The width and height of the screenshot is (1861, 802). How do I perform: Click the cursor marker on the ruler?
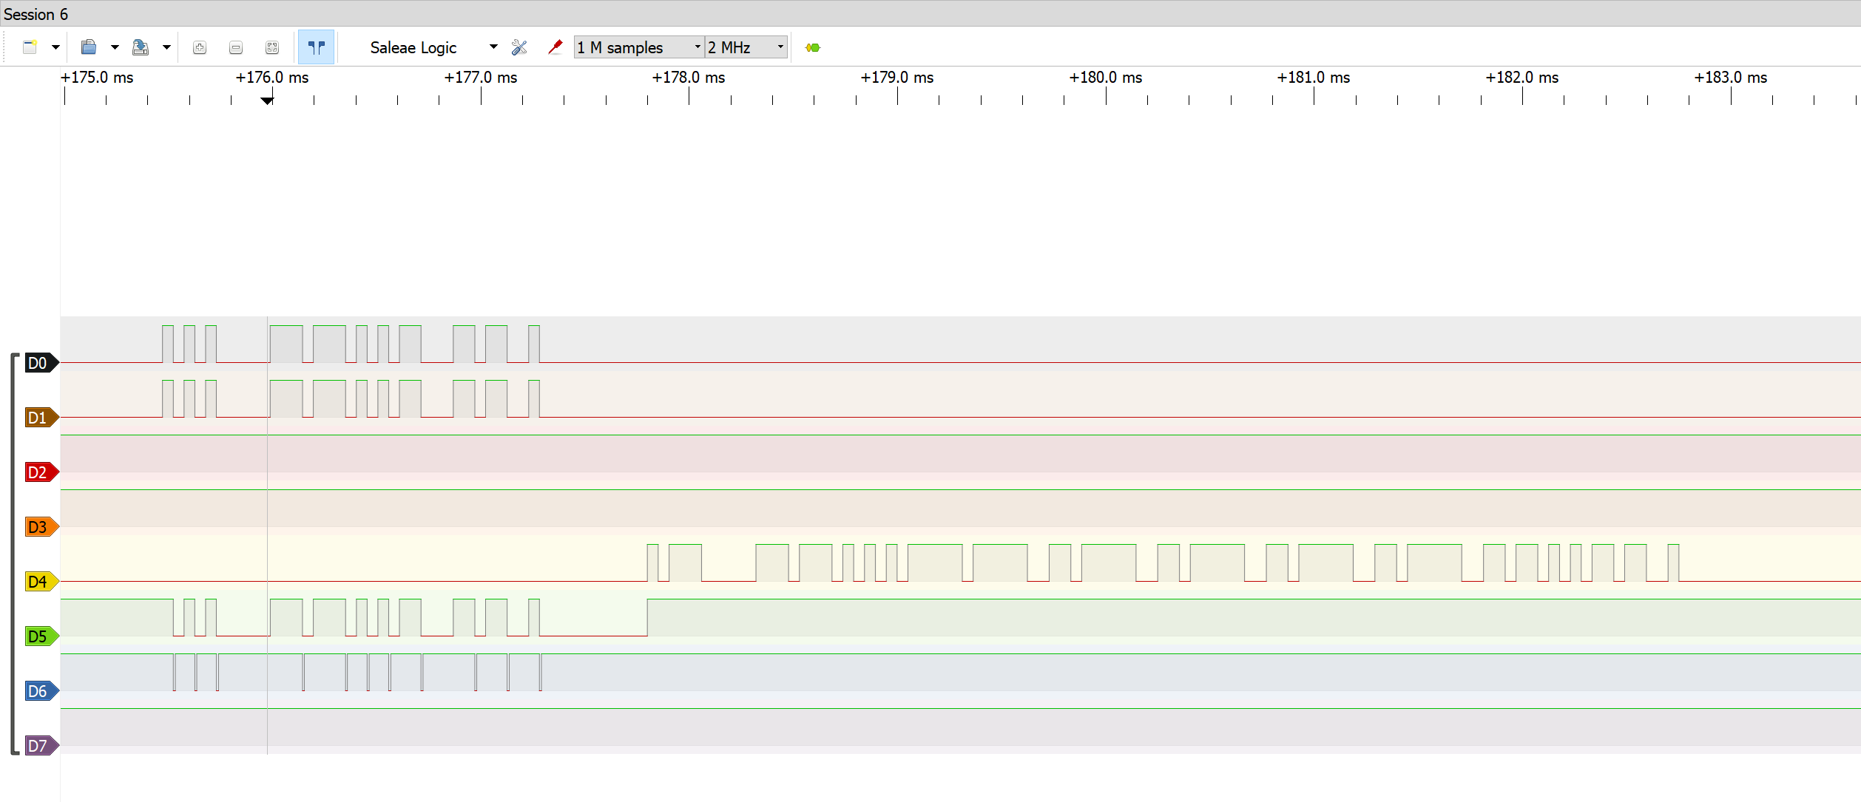point(268,101)
